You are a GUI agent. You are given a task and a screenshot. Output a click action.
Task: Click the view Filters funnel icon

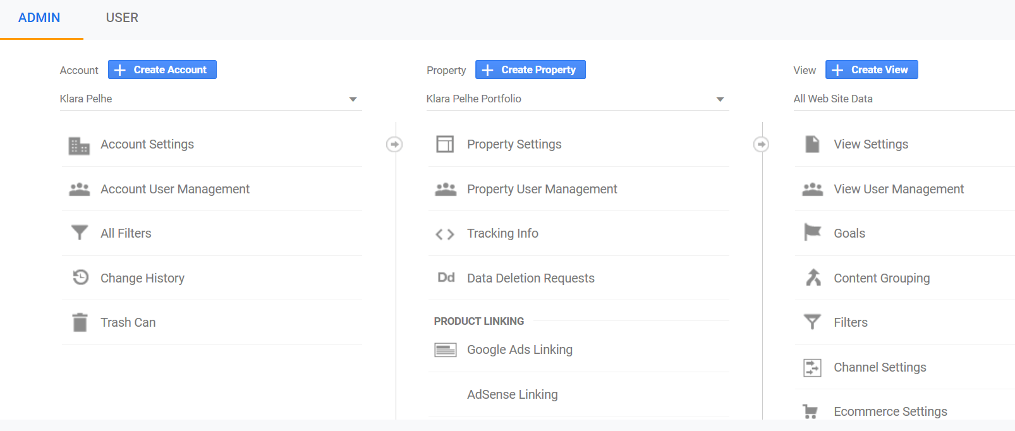(x=812, y=322)
